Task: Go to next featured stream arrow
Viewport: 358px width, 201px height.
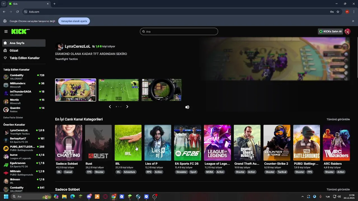Action: pos(127,107)
